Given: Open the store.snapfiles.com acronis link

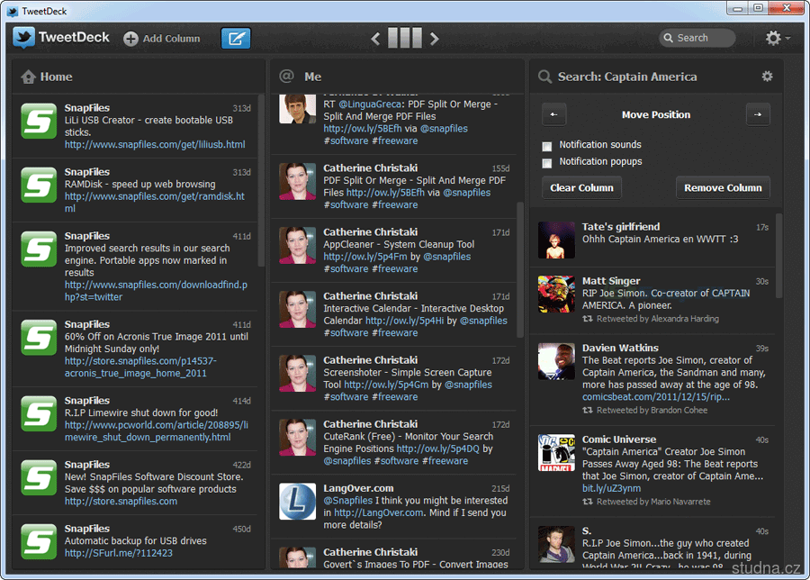Looking at the screenshot, I should point(140,367).
